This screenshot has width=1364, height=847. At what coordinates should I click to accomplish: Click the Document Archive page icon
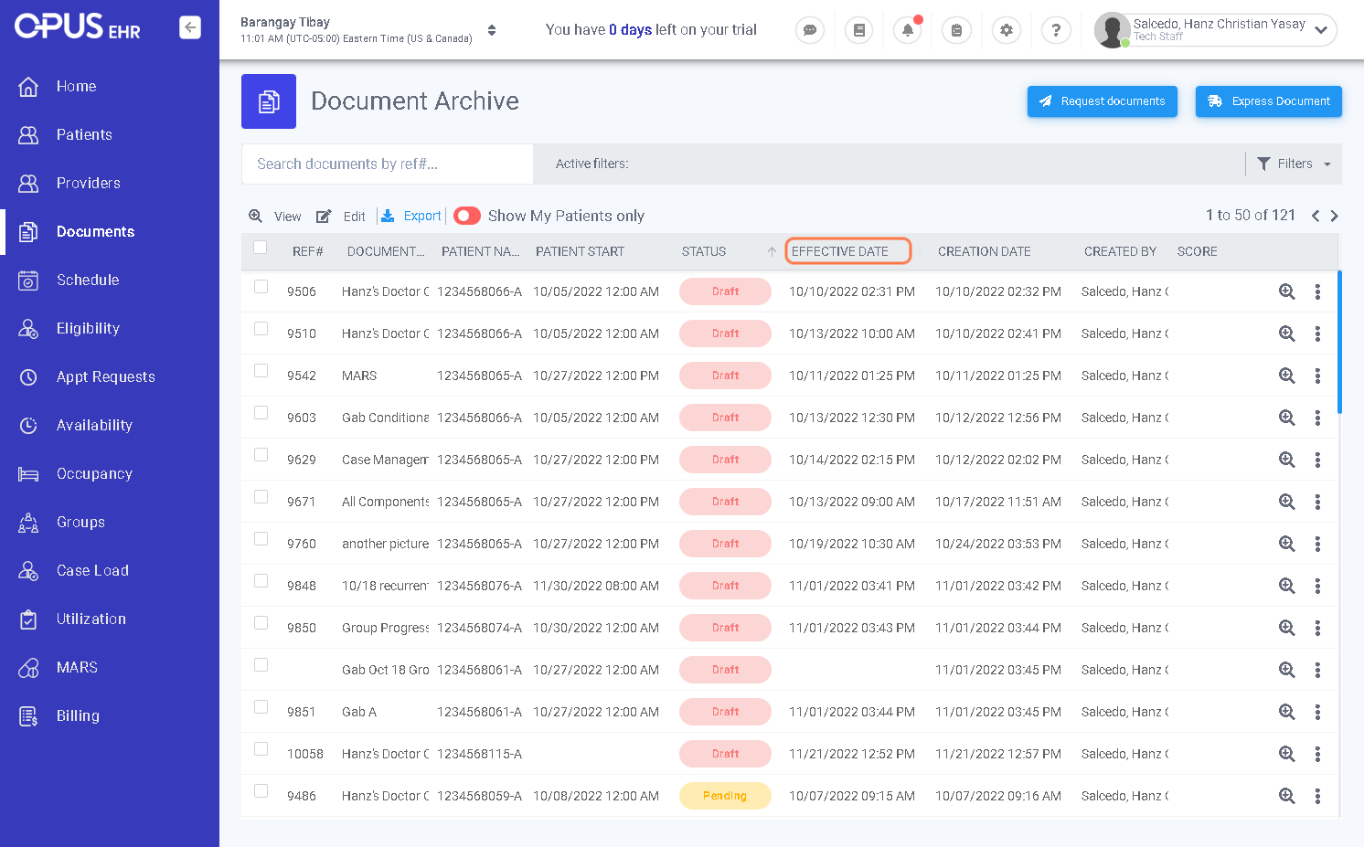(269, 101)
